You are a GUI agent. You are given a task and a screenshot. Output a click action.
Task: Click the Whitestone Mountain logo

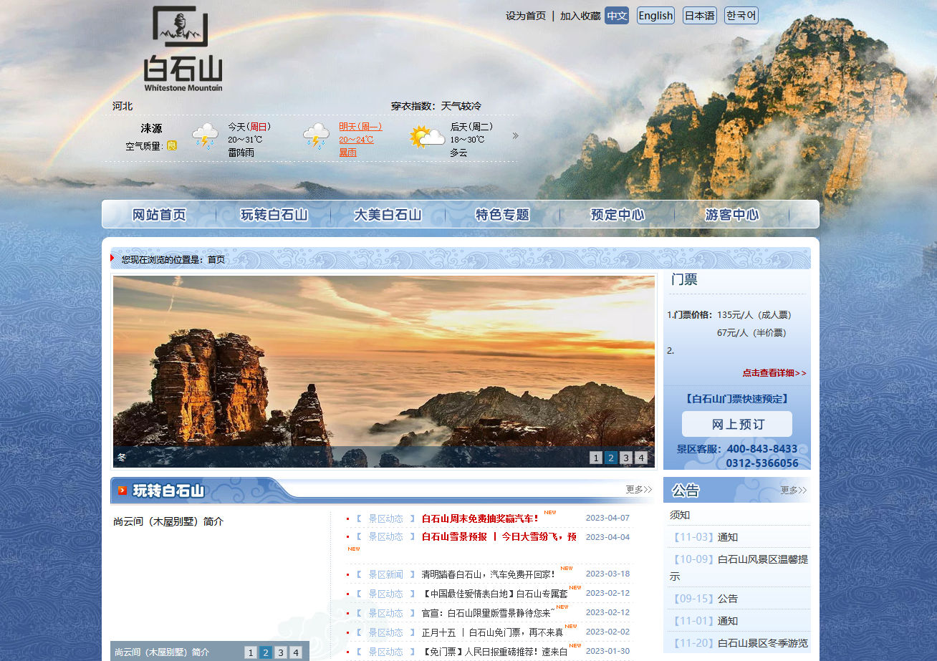[181, 47]
